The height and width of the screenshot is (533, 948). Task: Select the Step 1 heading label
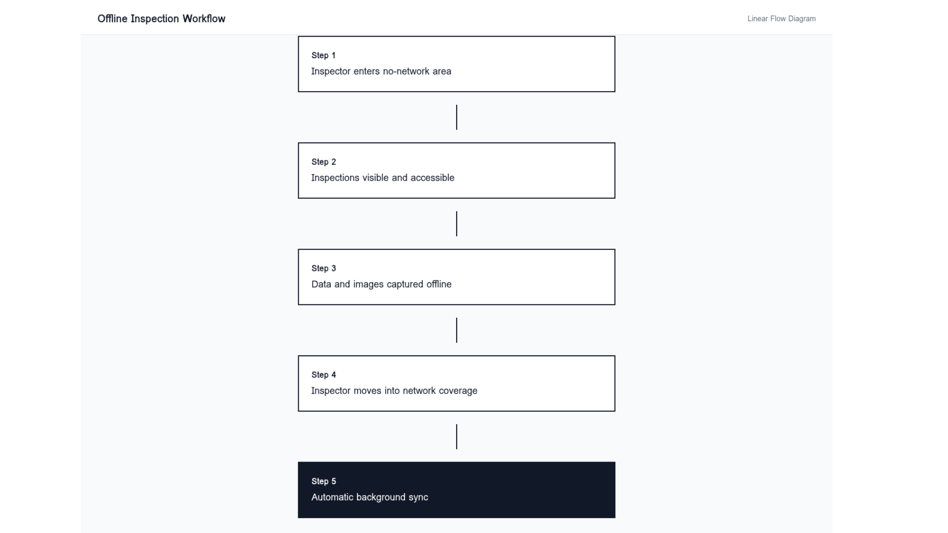coord(323,55)
